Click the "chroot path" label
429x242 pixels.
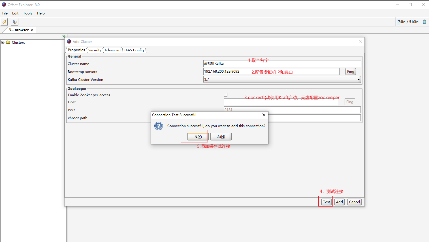click(x=78, y=118)
